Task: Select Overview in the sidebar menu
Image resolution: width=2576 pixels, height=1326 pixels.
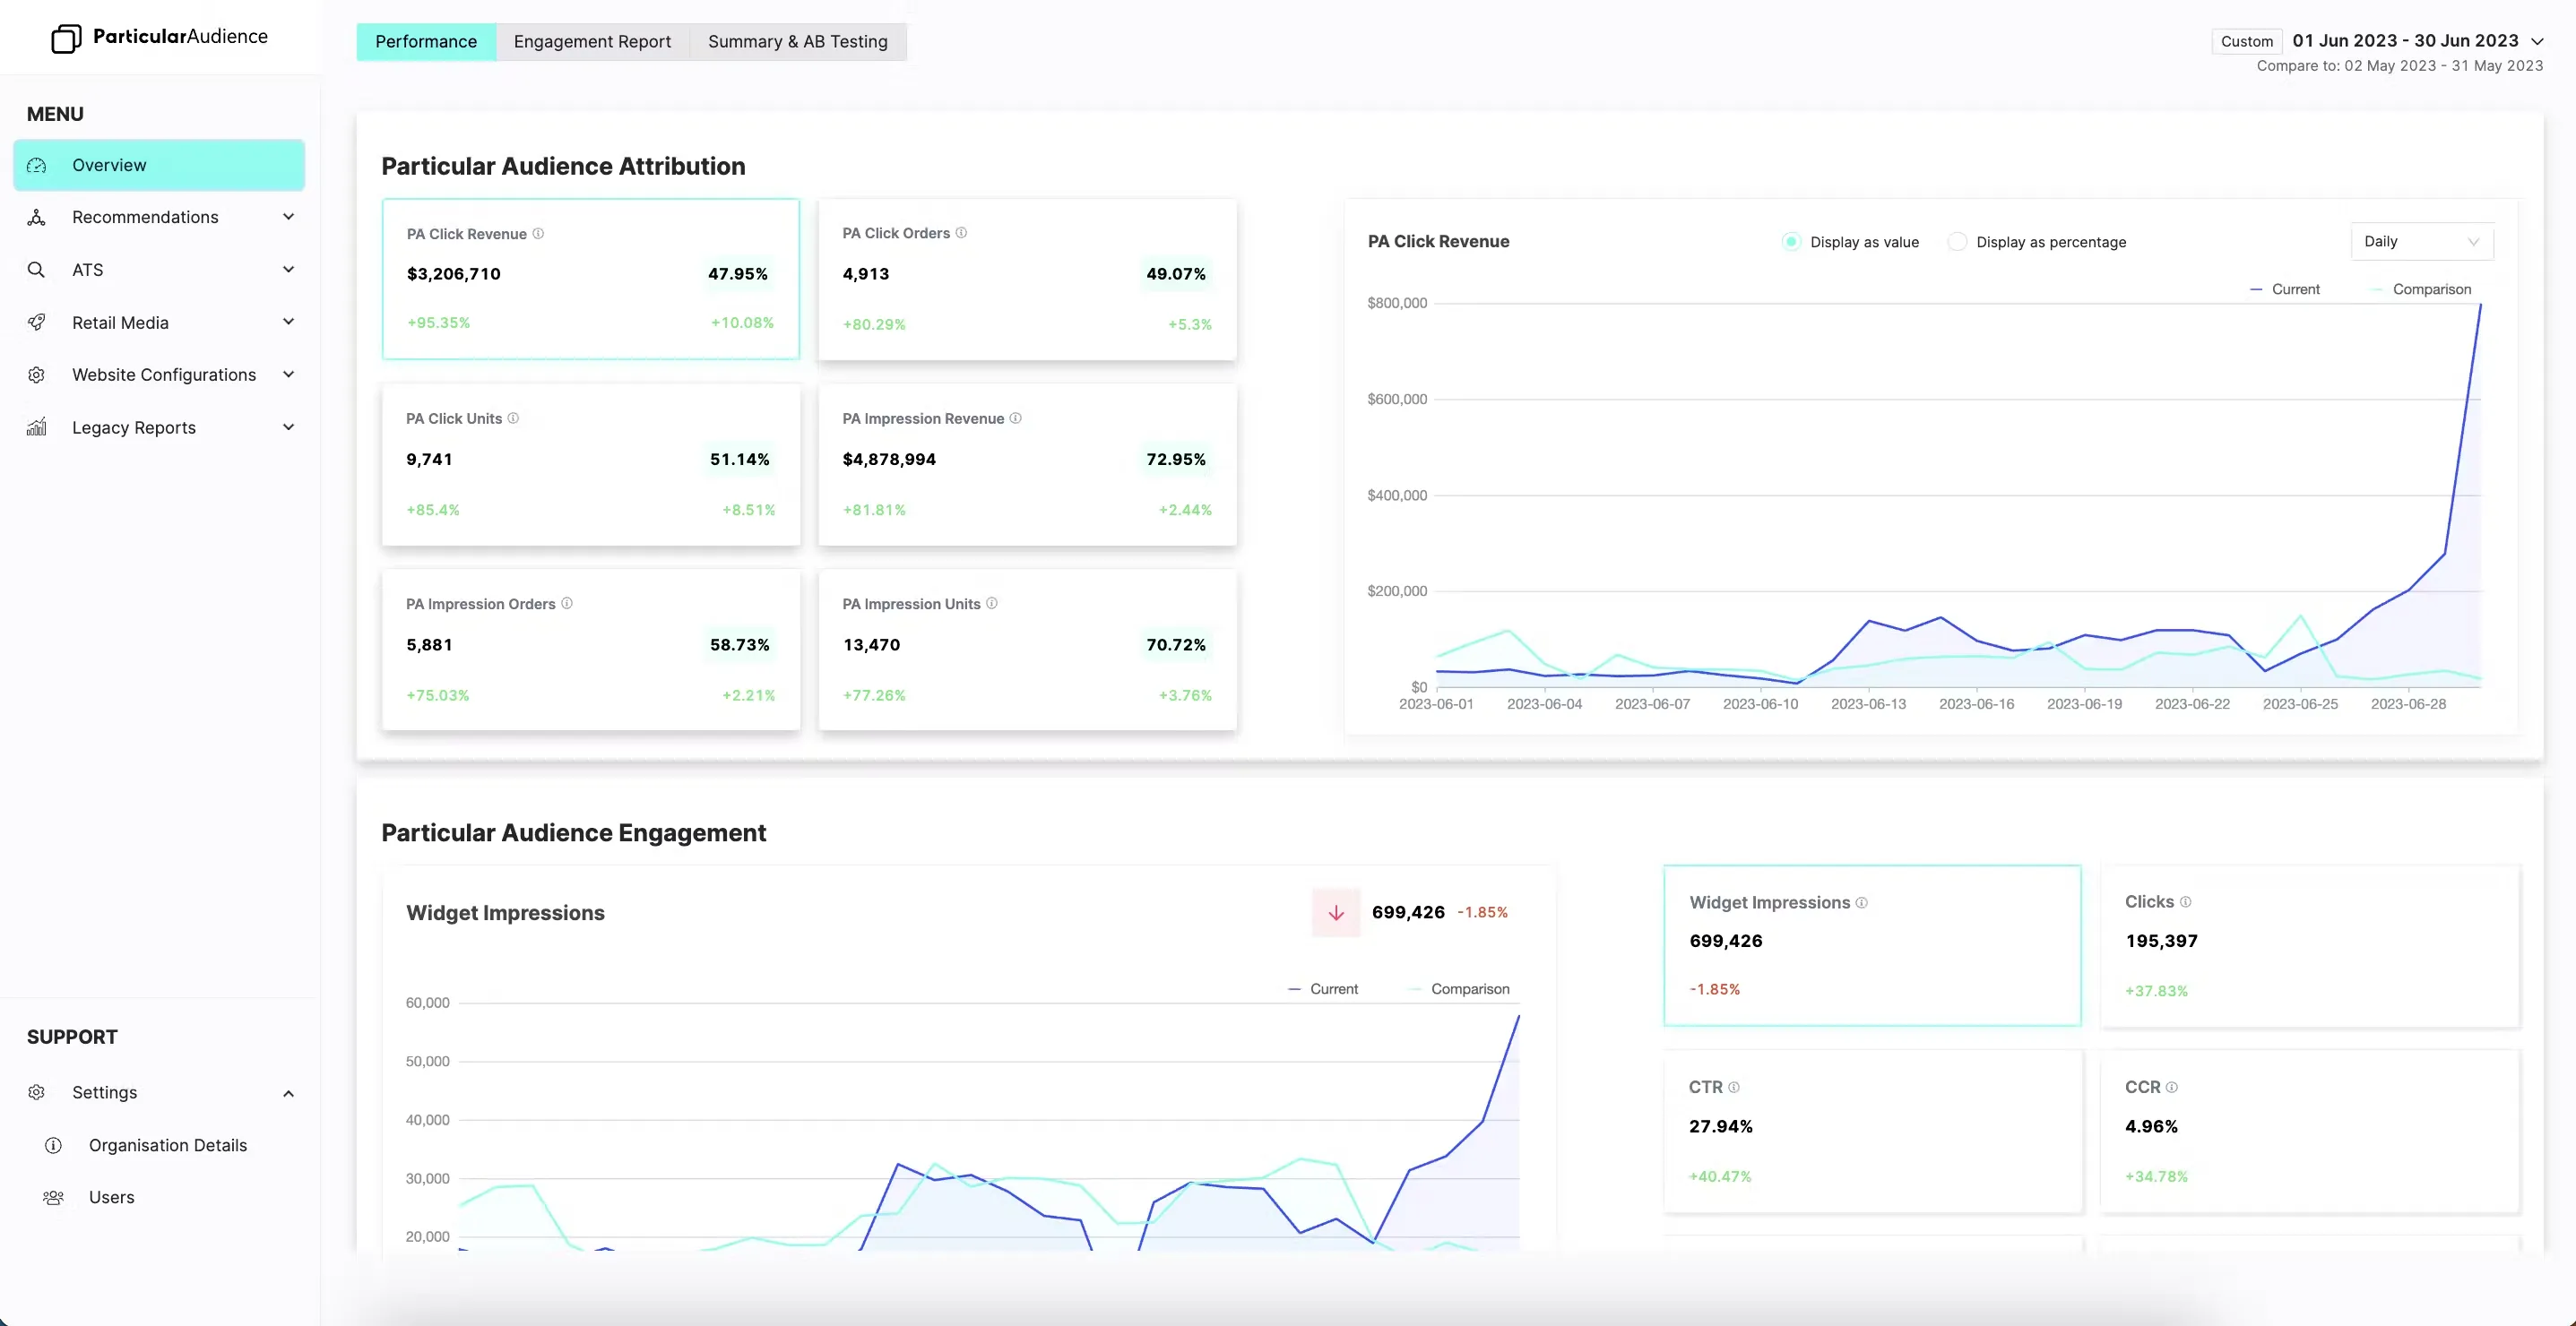Action: click(159, 165)
